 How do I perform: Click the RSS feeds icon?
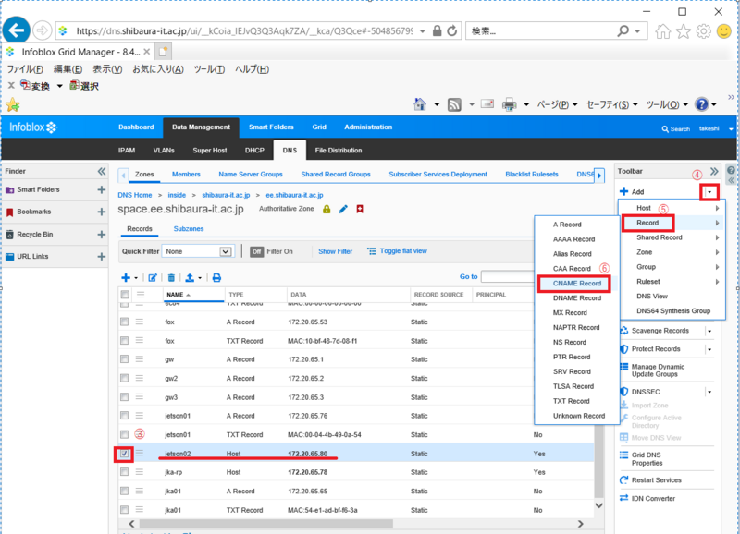click(454, 104)
